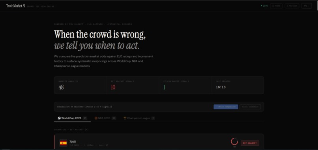Click the Clear selection button

(x=250, y=107)
